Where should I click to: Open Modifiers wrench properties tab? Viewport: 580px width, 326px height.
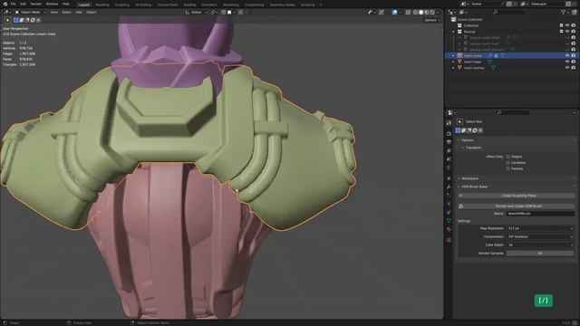point(449,187)
